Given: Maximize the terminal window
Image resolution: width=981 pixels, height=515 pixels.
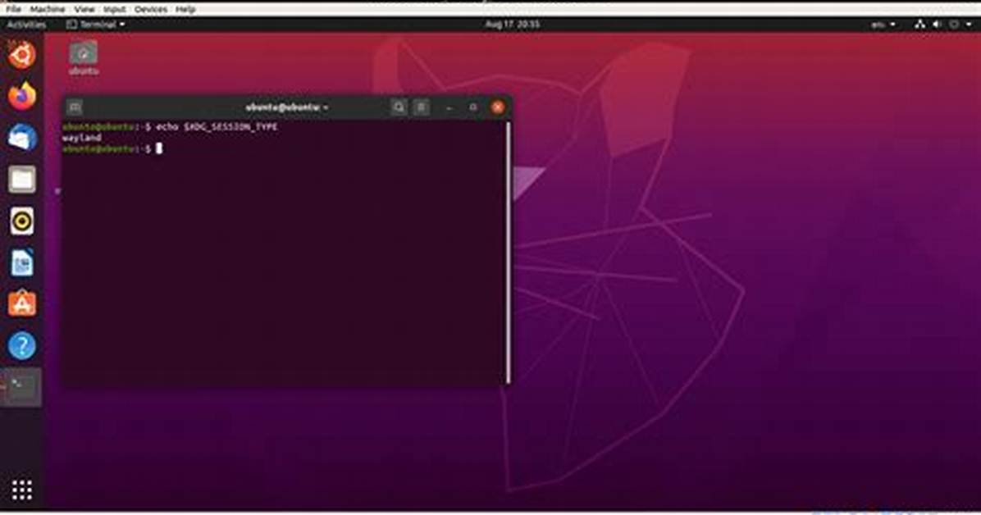Looking at the screenshot, I should [473, 107].
